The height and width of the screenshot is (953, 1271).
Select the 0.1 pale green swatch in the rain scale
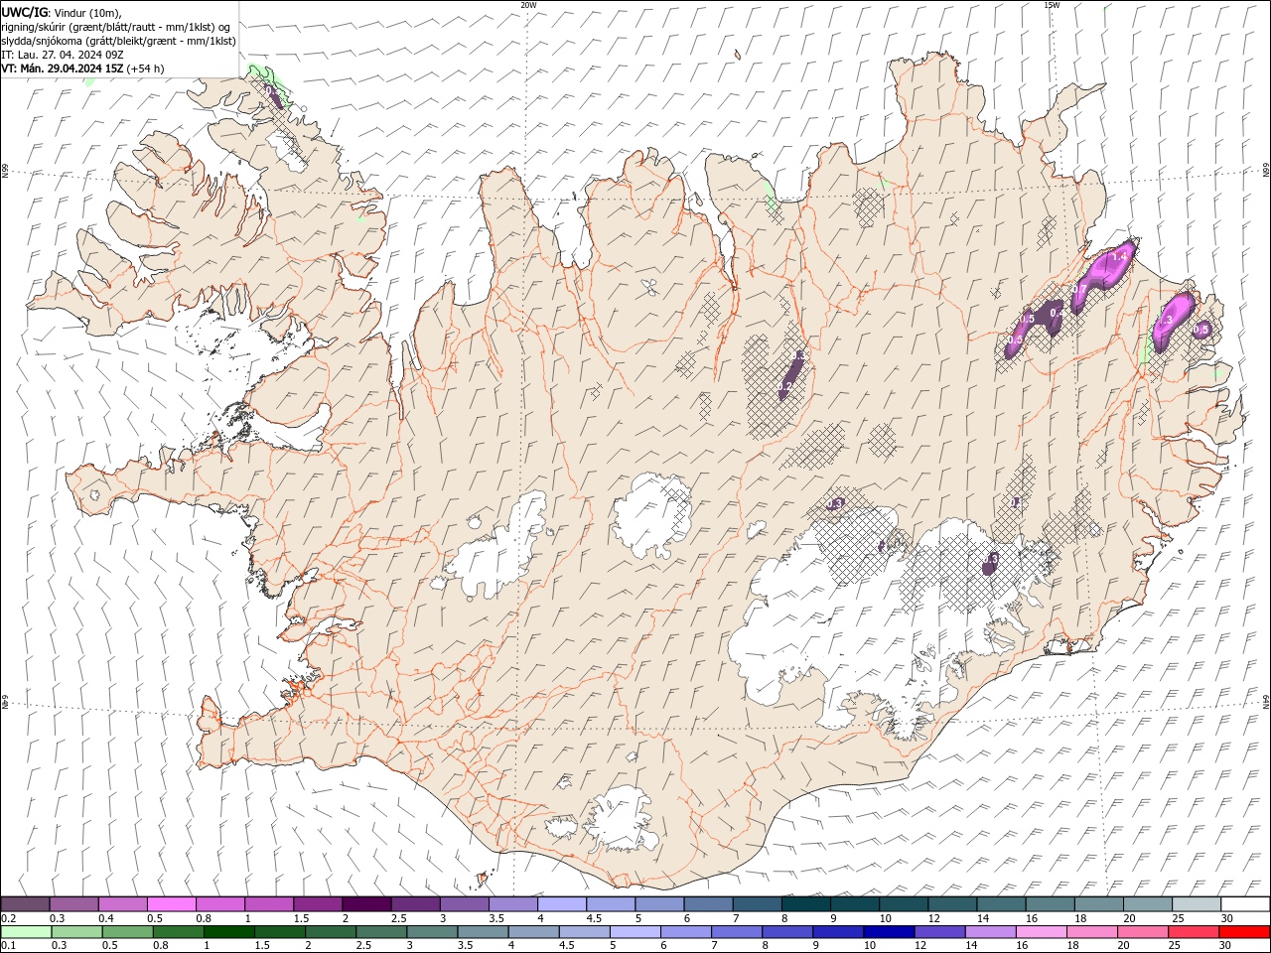(x=26, y=932)
